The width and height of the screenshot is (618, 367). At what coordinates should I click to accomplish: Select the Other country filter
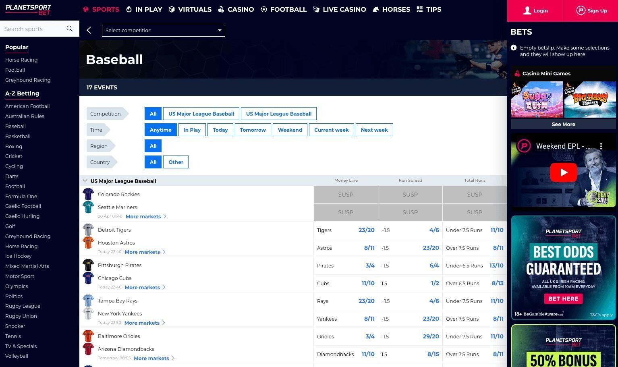pyautogui.click(x=176, y=162)
